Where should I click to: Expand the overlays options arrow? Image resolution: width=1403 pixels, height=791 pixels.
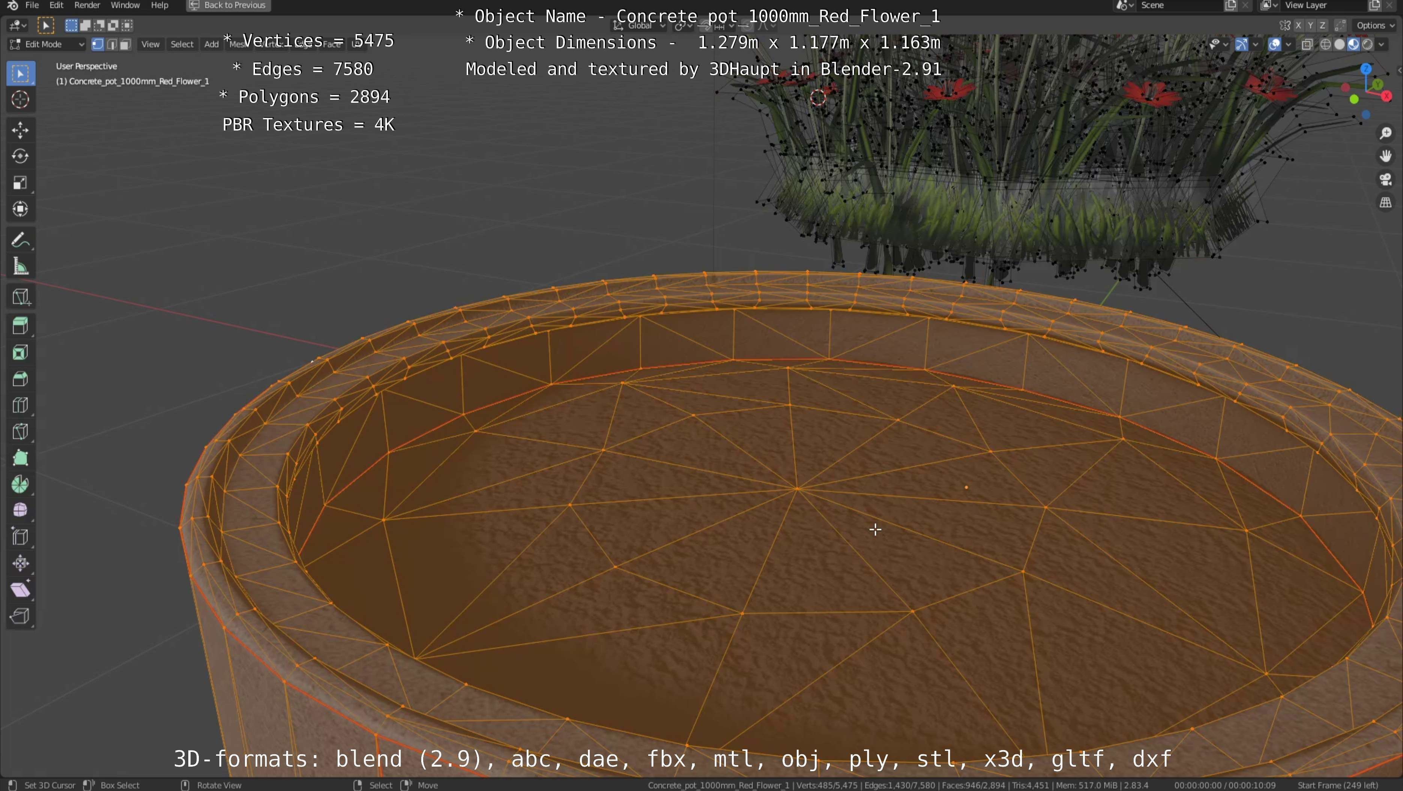[1288, 45]
